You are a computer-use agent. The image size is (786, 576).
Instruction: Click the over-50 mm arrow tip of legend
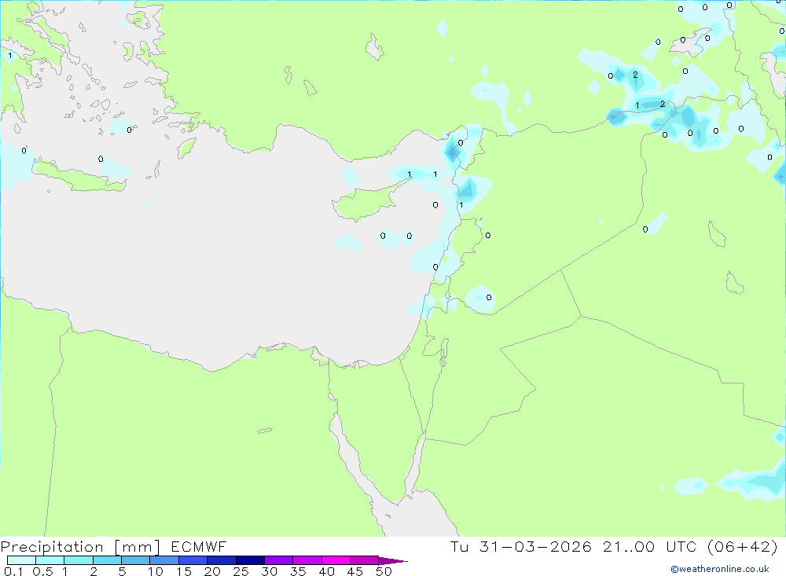392,561
